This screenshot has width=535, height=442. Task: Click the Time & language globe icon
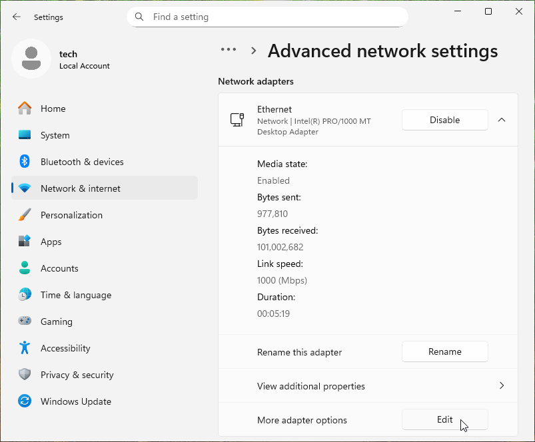pyautogui.click(x=25, y=294)
